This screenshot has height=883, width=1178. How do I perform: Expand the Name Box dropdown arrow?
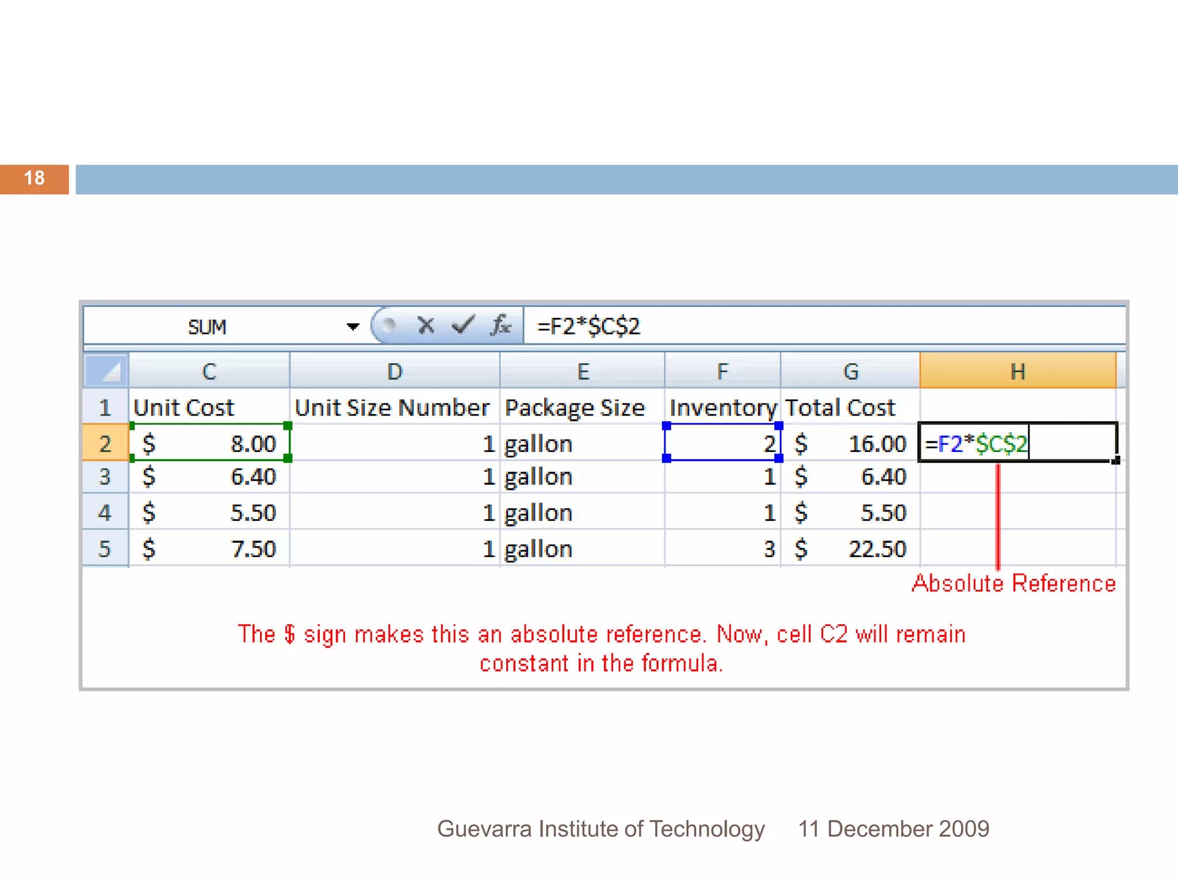click(x=353, y=327)
